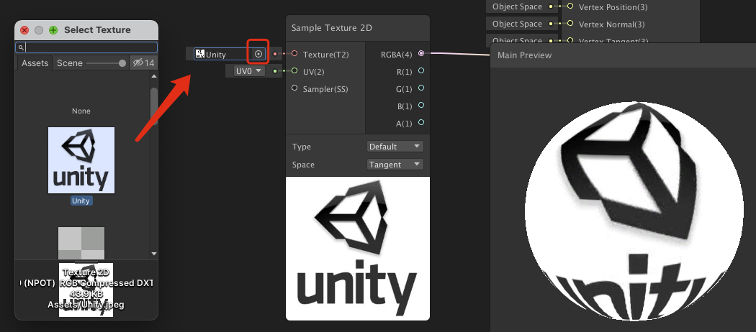
Task: Open the Space dropdown set to Tangent
Action: pos(395,165)
